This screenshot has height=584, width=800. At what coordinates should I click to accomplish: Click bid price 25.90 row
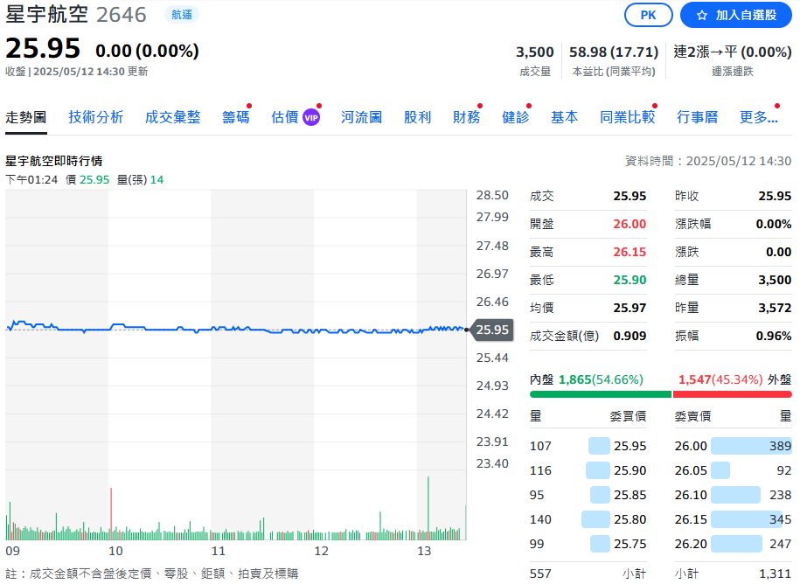(x=588, y=470)
